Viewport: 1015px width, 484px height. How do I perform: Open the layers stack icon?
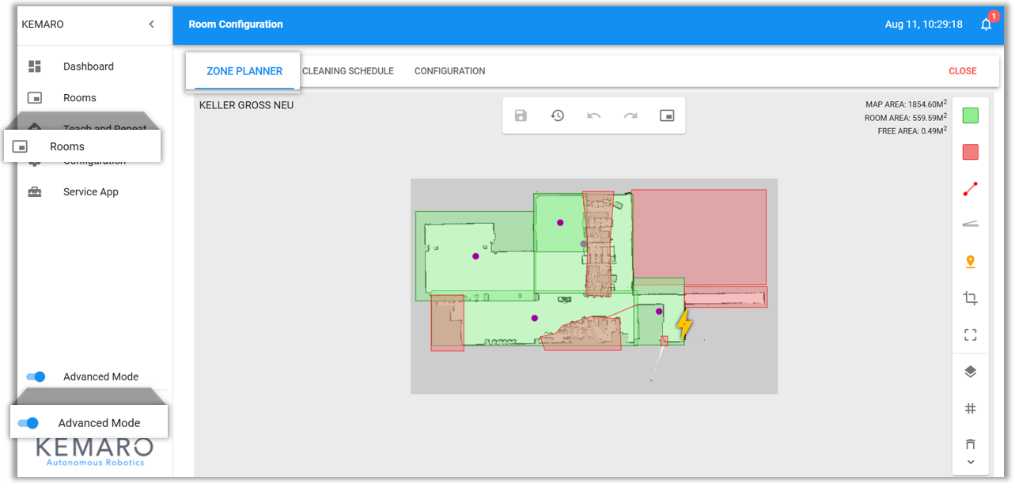click(971, 372)
